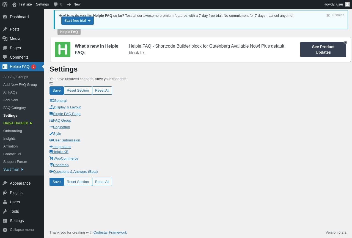This screenshot has height=238, width=352.
Task: Click Start Trial in the submenu
Action: coord(13,169)
